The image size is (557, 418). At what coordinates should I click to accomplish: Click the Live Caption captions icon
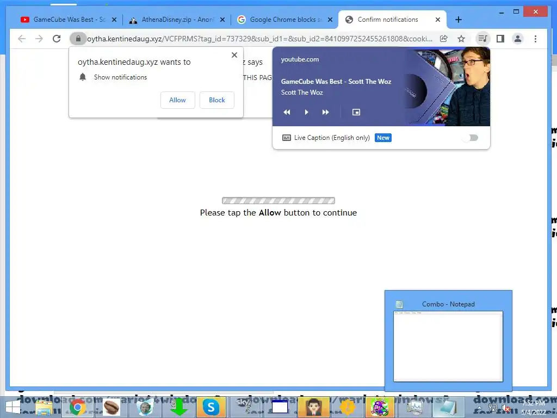click(x=286, y=138)
